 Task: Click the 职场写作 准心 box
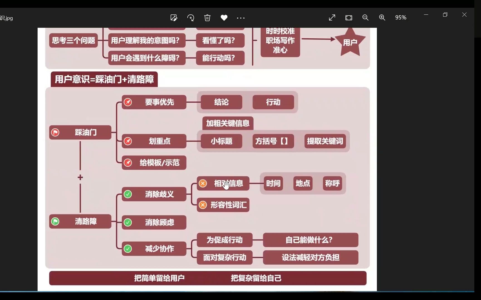pyautogui.click(x=280, y=42)
